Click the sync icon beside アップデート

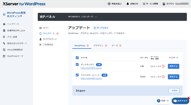point(40,33)
